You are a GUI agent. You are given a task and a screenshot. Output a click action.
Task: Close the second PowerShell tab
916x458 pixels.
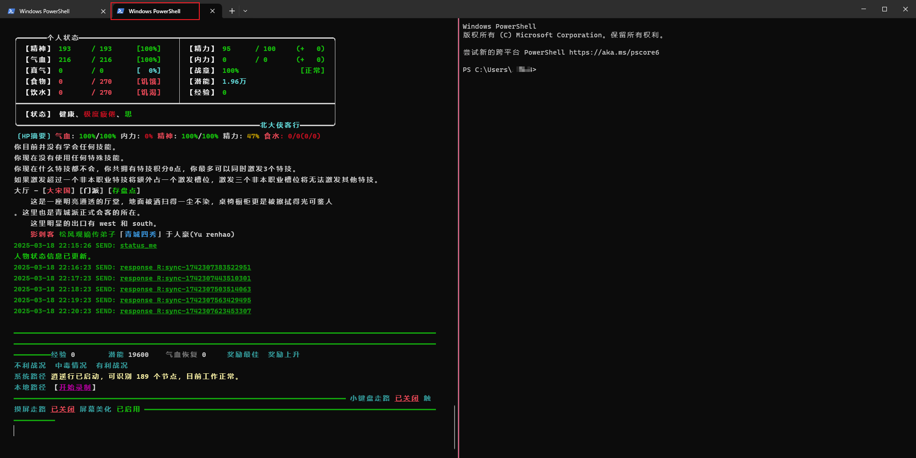tap(213, 11)
